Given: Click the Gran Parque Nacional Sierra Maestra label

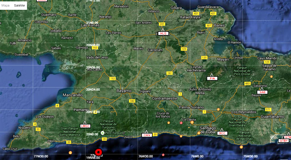Looking at the screenshot, I should (70, 131).
